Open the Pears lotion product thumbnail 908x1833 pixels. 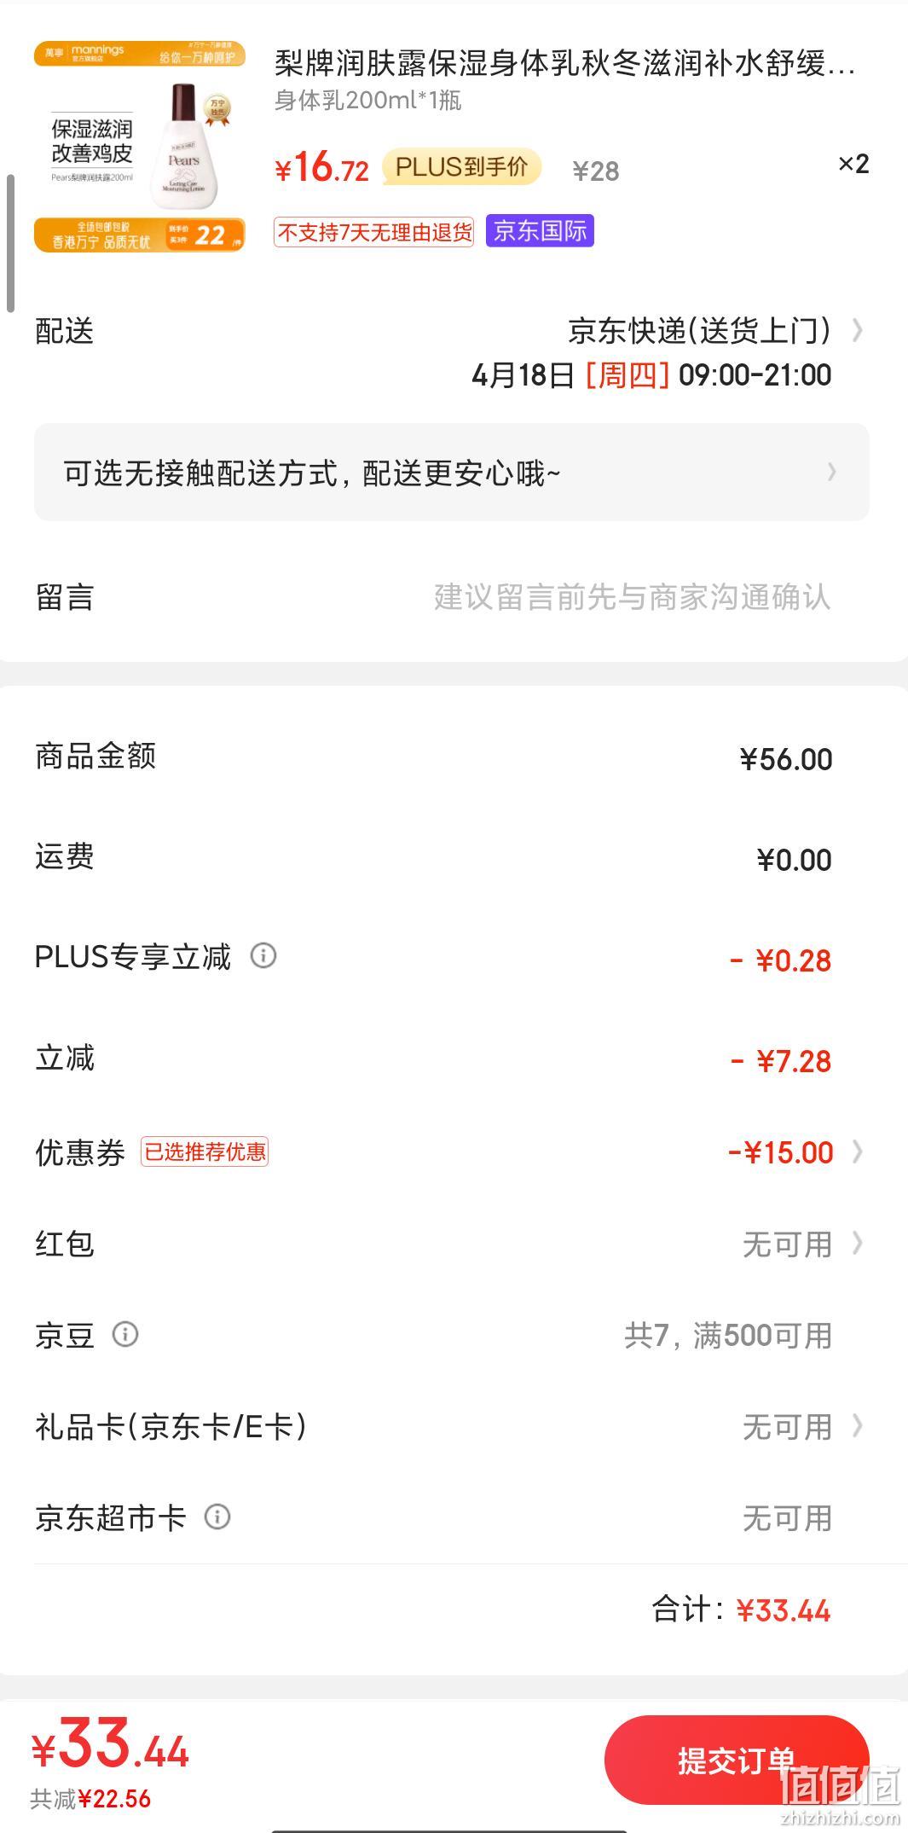(140, 147)
